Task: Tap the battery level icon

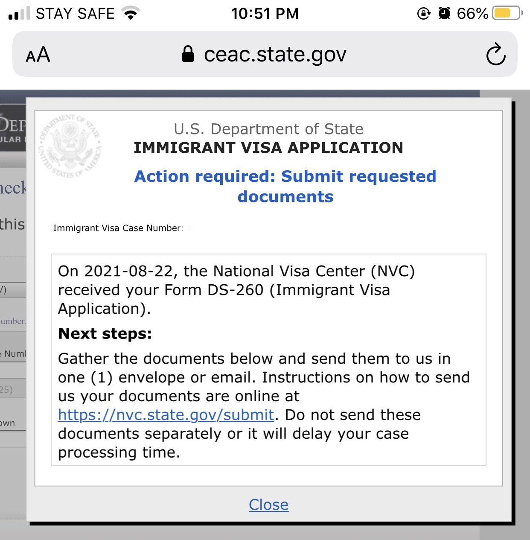Action: tap(507, 14)
